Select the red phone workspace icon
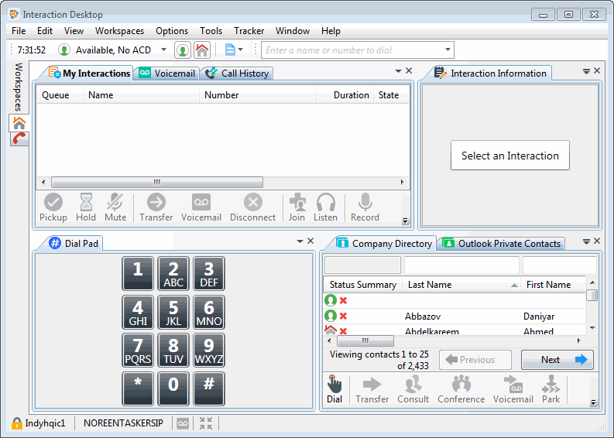The height and width of the screenshot is (438, 614). point(19,139)
